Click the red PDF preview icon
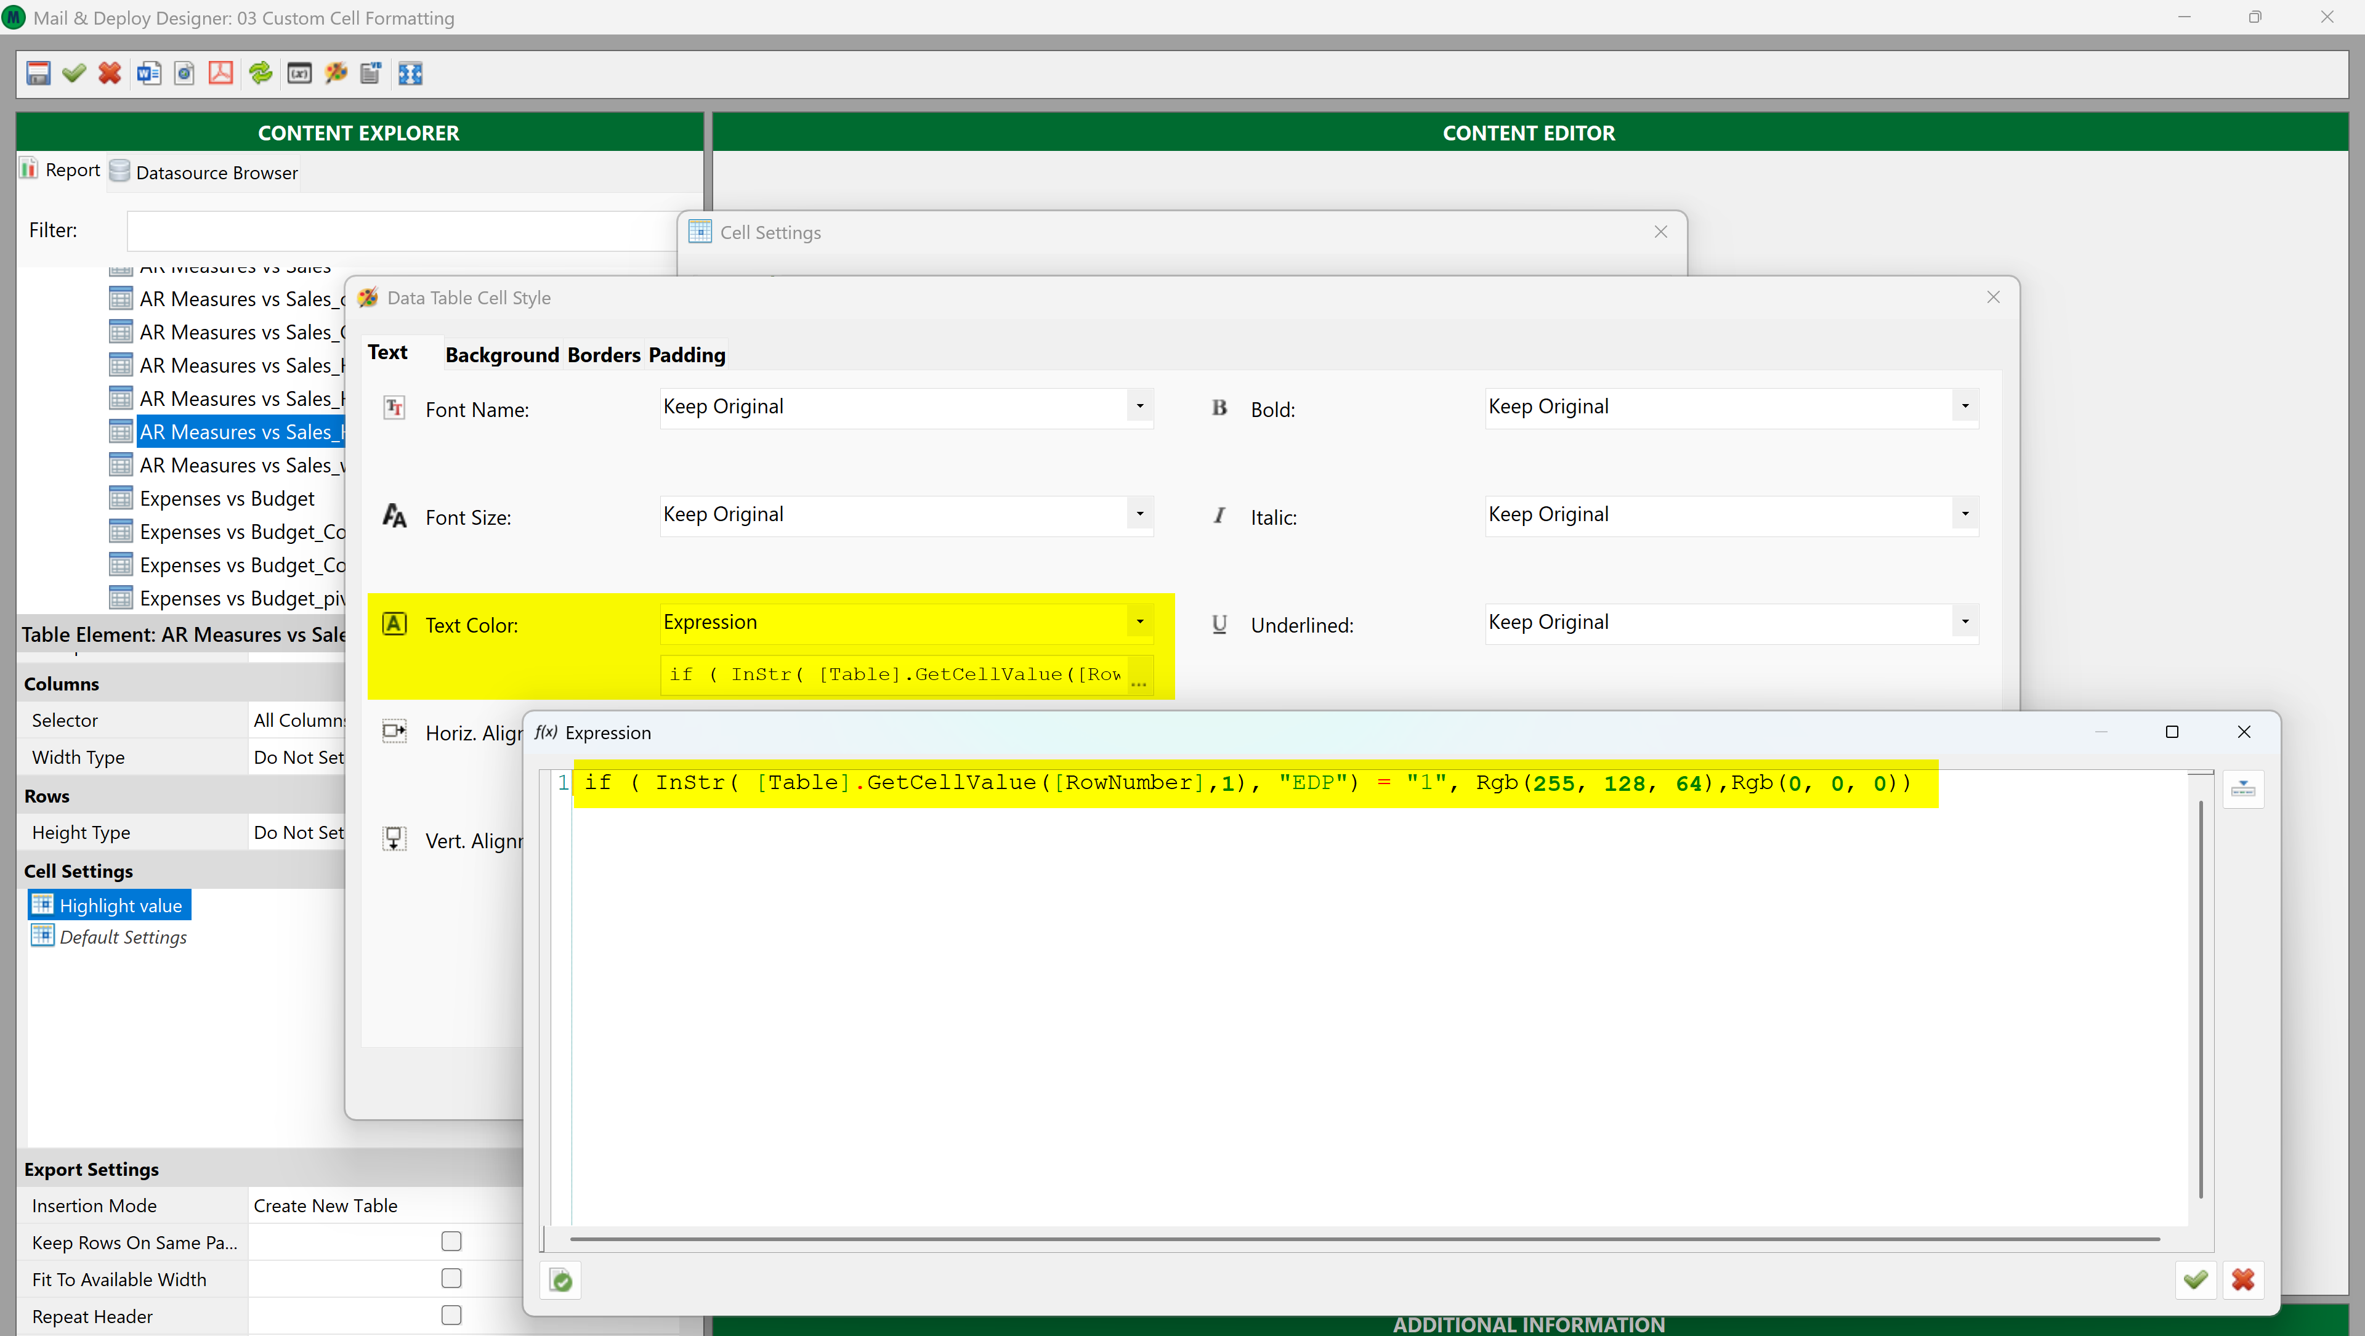Screen dimensions: 2365x1336 pyautogui.click(x=220, y=73)
